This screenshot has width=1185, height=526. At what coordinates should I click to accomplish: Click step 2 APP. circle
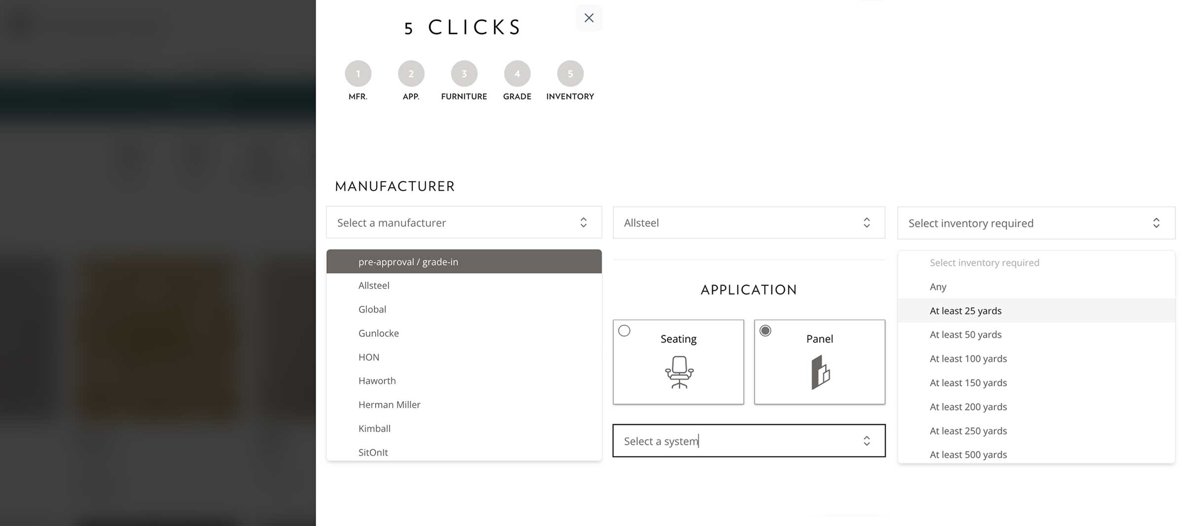pos(411,74)
